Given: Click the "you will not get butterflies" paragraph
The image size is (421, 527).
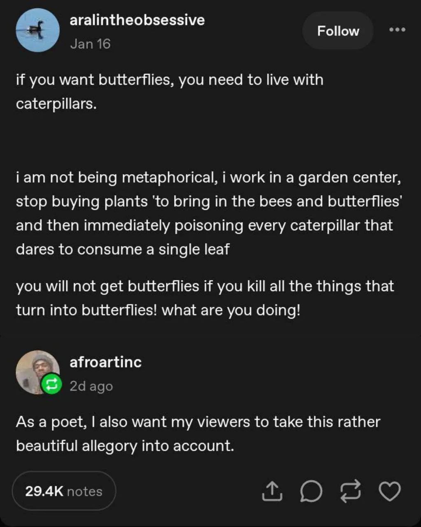Looking at the screenshot, I should [205, 298].
